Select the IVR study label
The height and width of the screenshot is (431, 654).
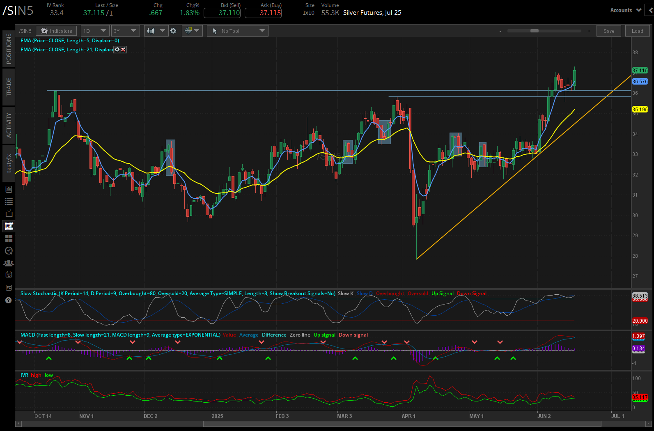pyautogui.click(x=24, y=375)
